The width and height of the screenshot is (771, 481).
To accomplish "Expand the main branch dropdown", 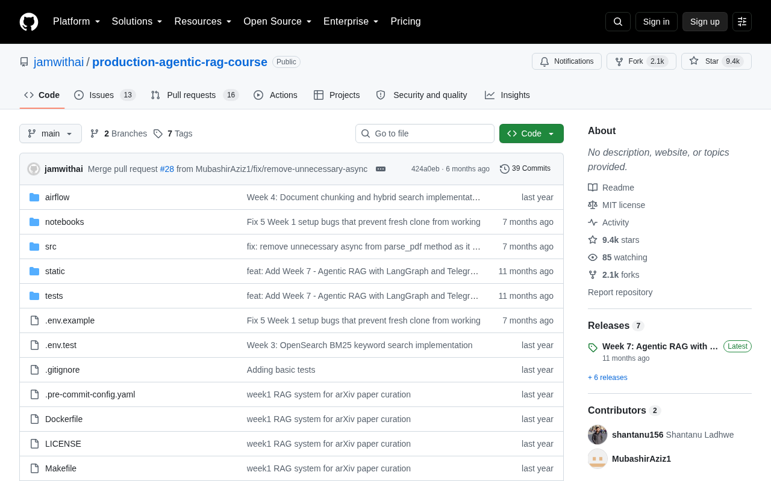I will pyautogui.click(x=51, y=133).
